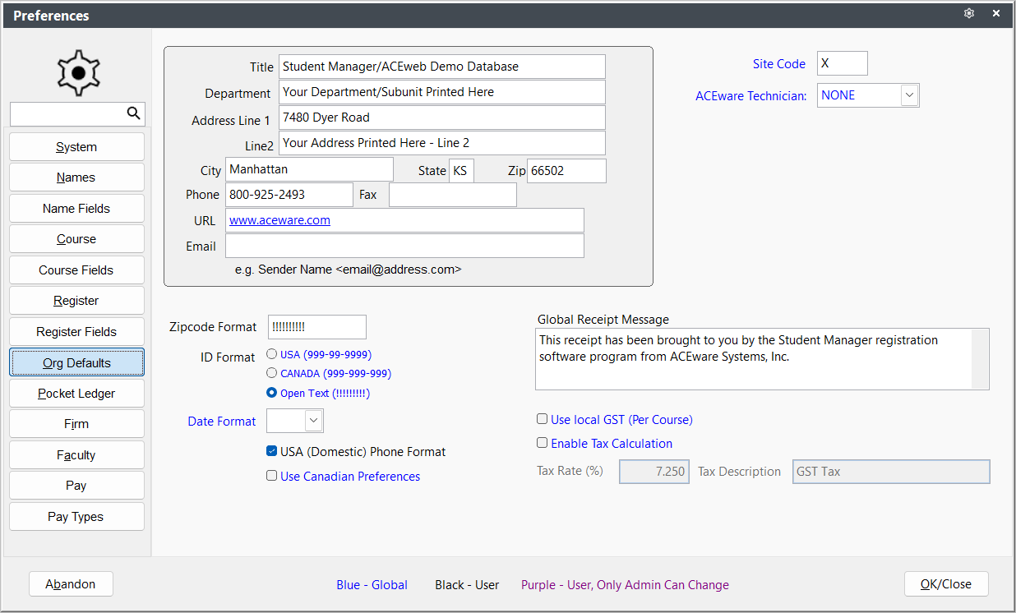Open the www.aceware.com URL link
The width and height of the screenshot is (1016, 613).
click(x=279, y=220)
